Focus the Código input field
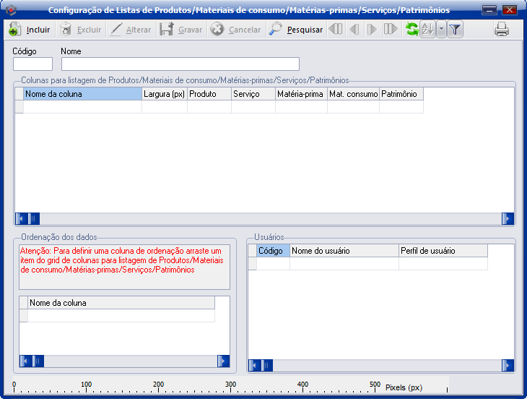The width and height of the screenshot is (527, 399). tap(33, 64)
